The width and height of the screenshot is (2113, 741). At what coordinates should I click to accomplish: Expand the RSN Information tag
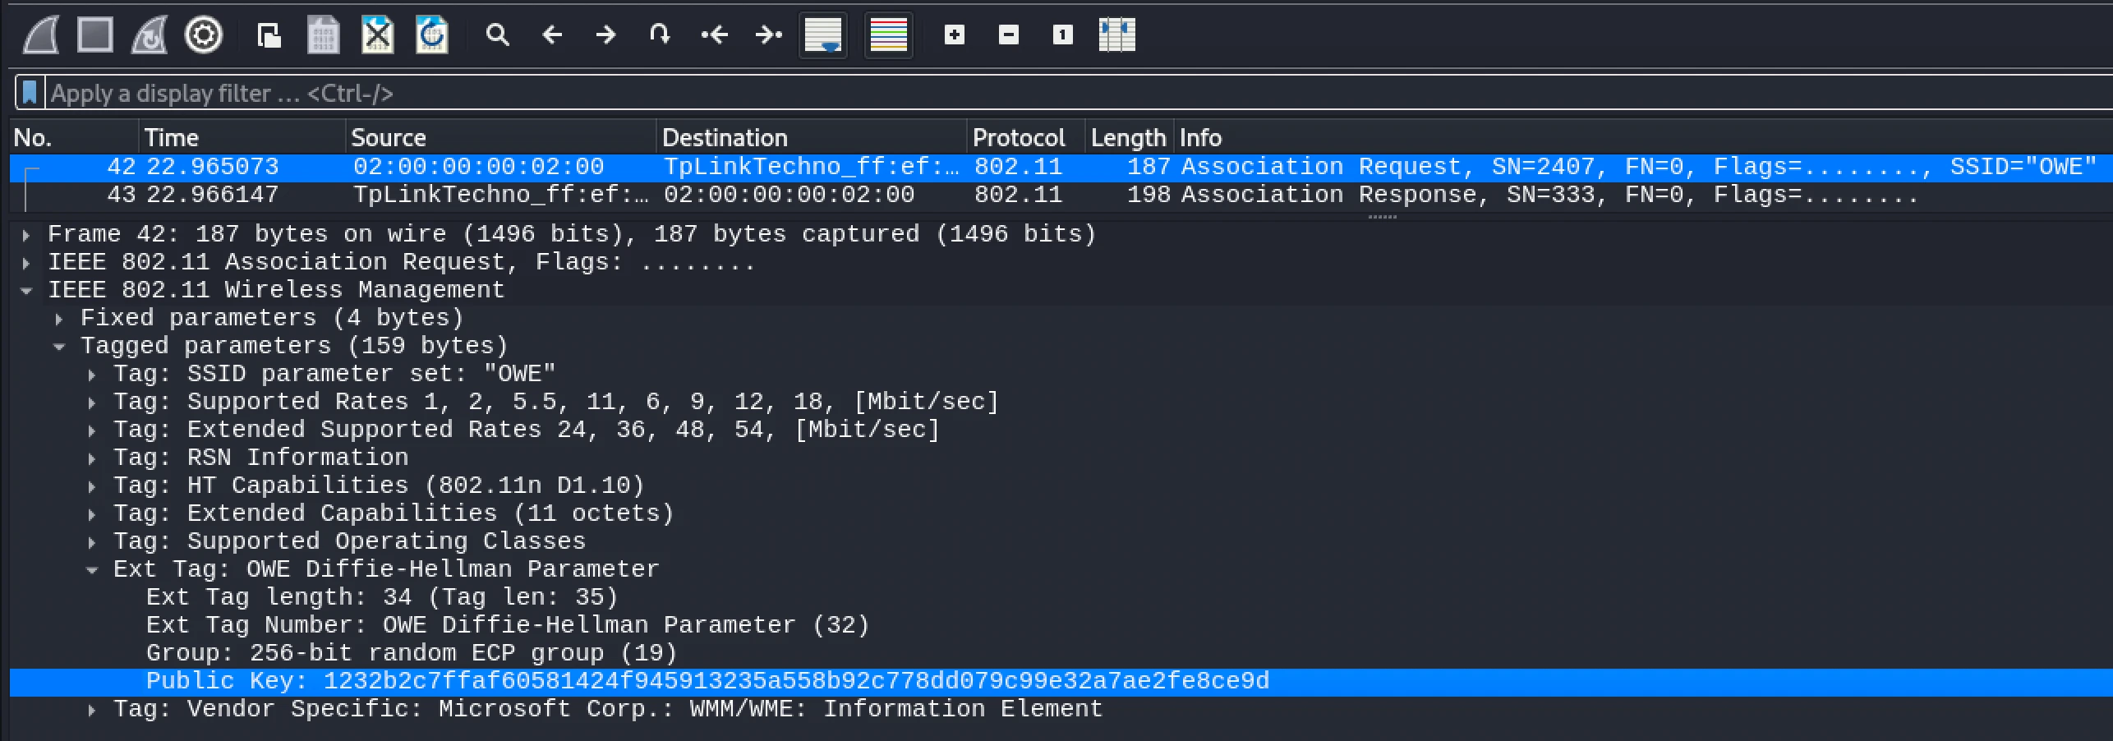[92, 458]
